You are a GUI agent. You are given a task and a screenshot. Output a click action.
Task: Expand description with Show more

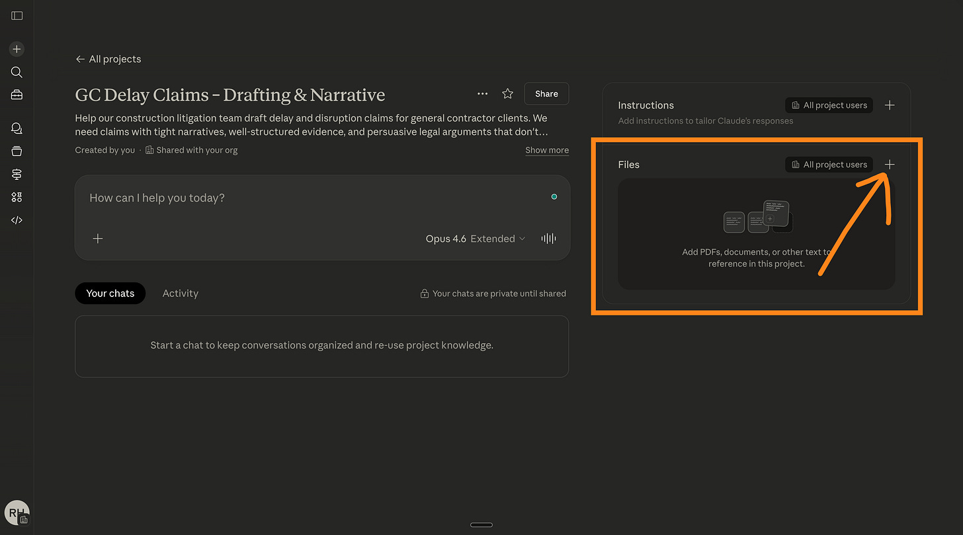pyautogui.click(x=547, y=150)
